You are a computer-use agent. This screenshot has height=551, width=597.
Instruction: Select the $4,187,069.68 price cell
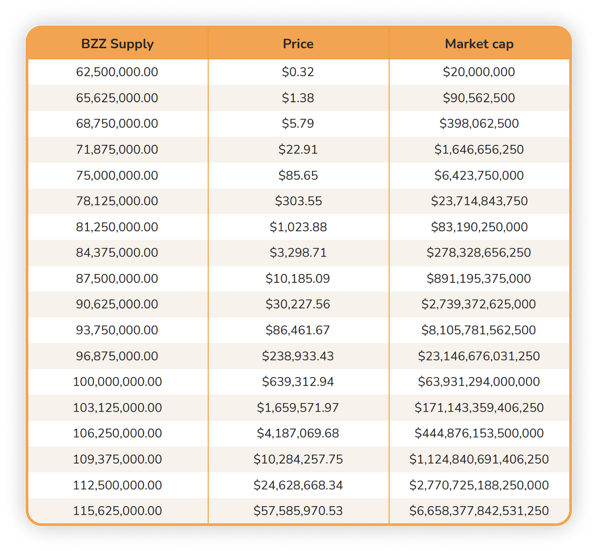[298, 433]
